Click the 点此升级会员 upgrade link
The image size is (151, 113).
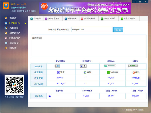point(18,8)
